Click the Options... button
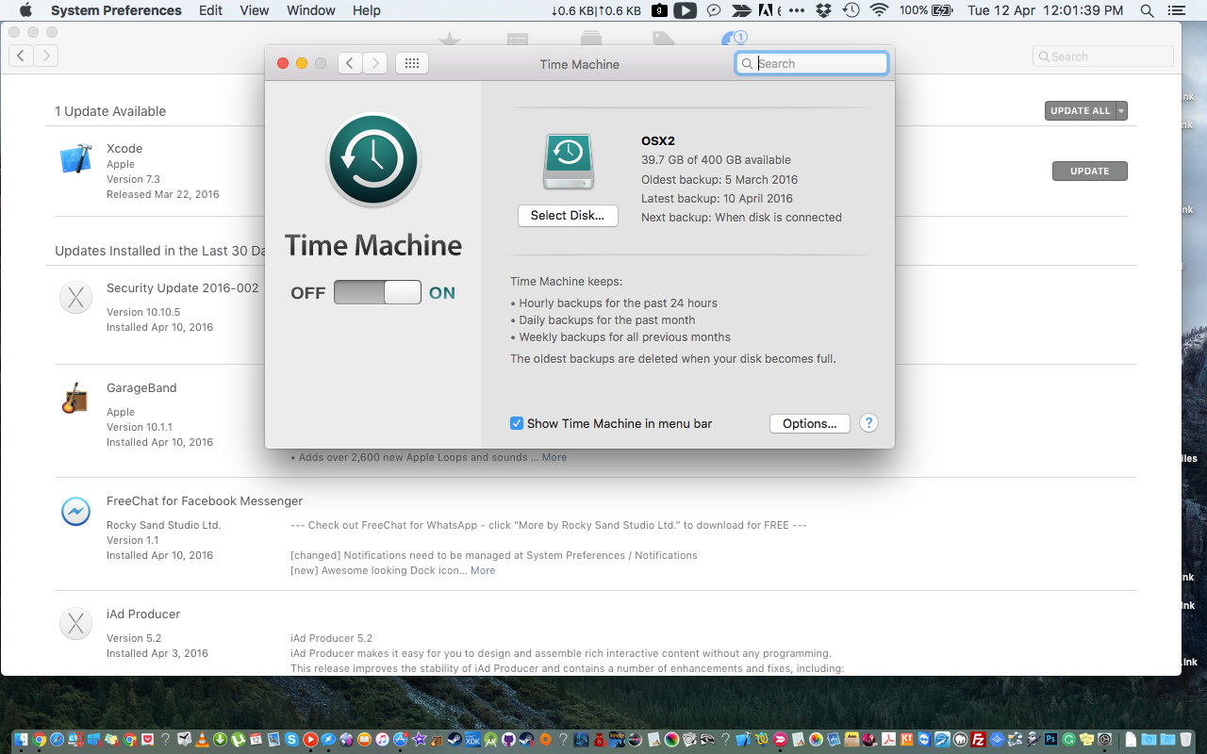The width and height of the screenshot is (1207, 754). coord(810,424)
